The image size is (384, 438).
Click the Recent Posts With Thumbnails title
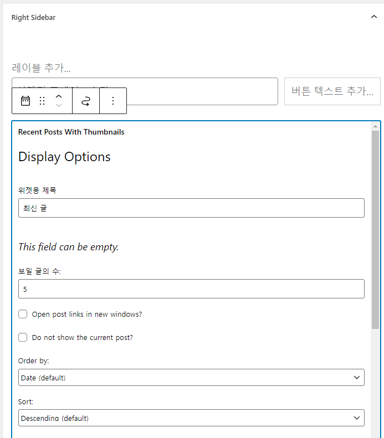click(71, 132)
